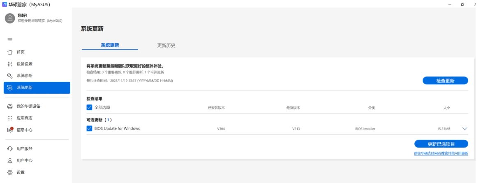Open 系统诊断 in the sidebar
481x183 pixels.
(x=37, y=76)
